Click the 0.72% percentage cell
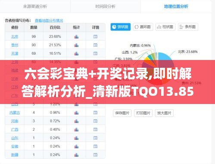 [x=55, y=121]
